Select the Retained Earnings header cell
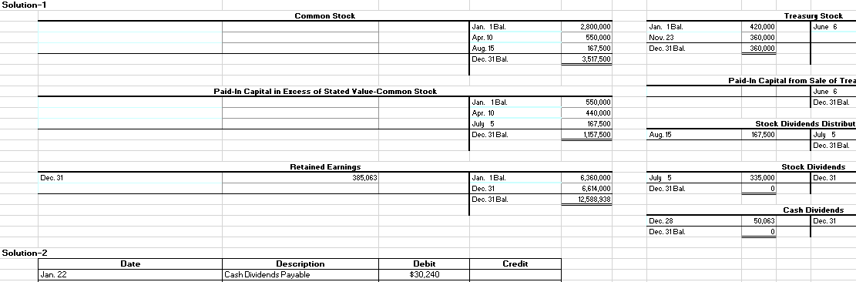 [x=325, y=166]
